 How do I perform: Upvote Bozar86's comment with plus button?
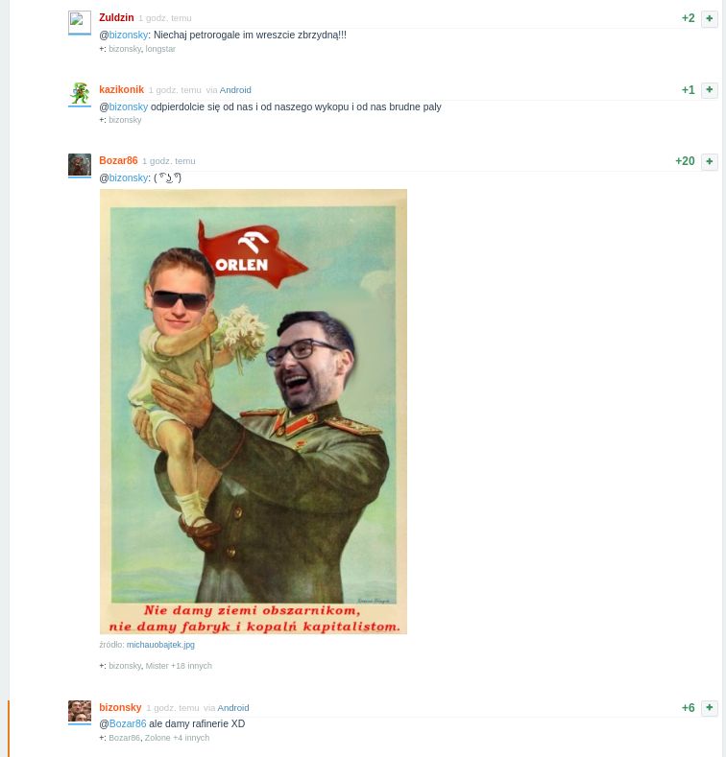[x=709, y=161]
